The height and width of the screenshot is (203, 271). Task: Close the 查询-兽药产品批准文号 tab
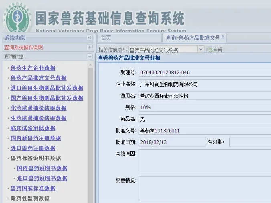(223, 37)
